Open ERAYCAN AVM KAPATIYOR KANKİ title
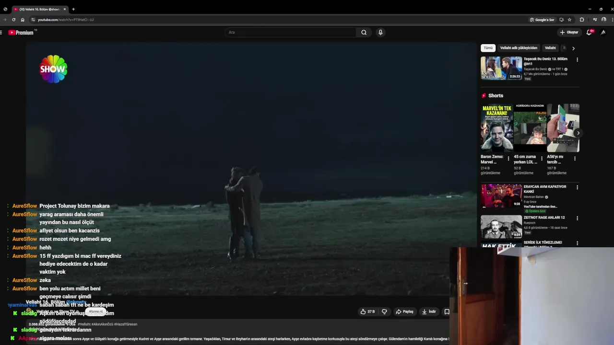This screenshot has height=345, width=614. tap(545, 189)
